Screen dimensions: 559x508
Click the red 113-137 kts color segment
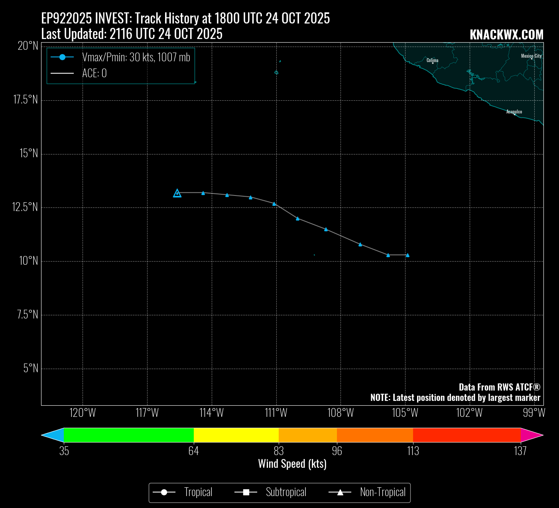tap(466, 435)
